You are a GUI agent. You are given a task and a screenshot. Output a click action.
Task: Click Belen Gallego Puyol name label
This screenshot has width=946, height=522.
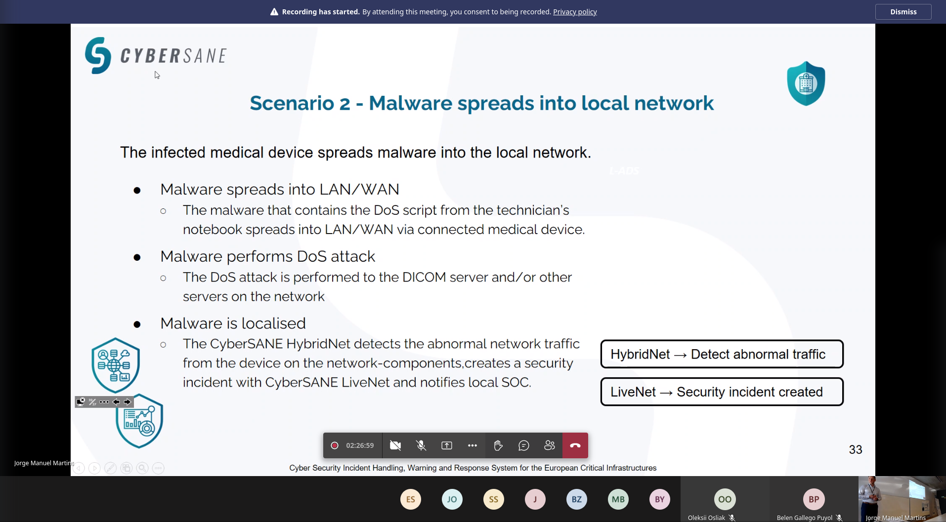(805, 518)
